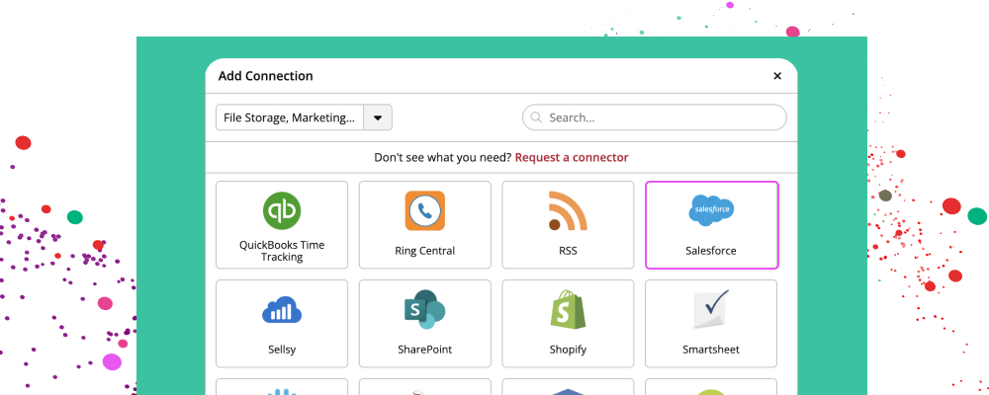Close the Add Connection dialog
989x395 pixels.
point(777,76)
